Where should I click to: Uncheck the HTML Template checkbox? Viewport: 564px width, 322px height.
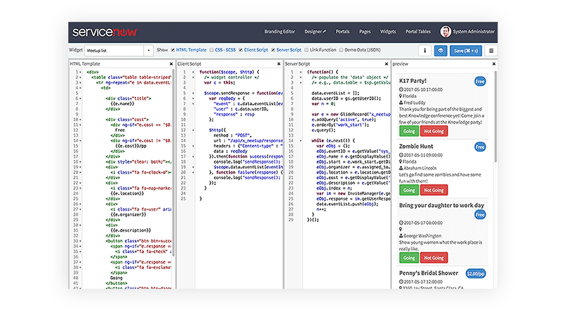pyautogui.click(x=173, y=51)
